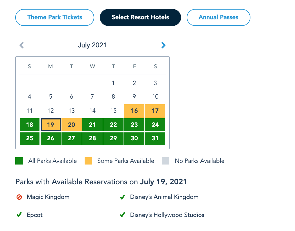Select July 19 on the calendar
The height and width of the screenshot is (231, 295).
click(x=50, y=125)
